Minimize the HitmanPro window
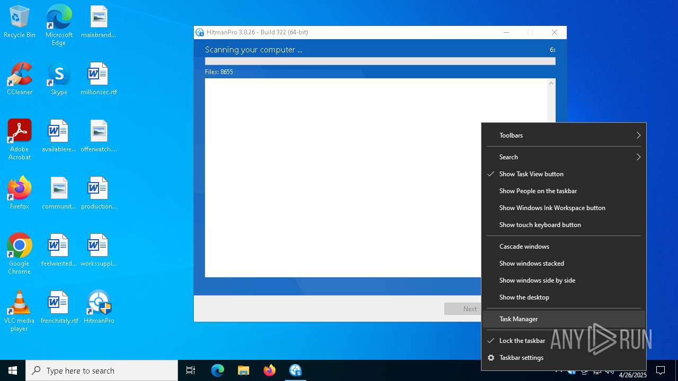The width and height of the screenshot is (678, 381). [506, 32]
